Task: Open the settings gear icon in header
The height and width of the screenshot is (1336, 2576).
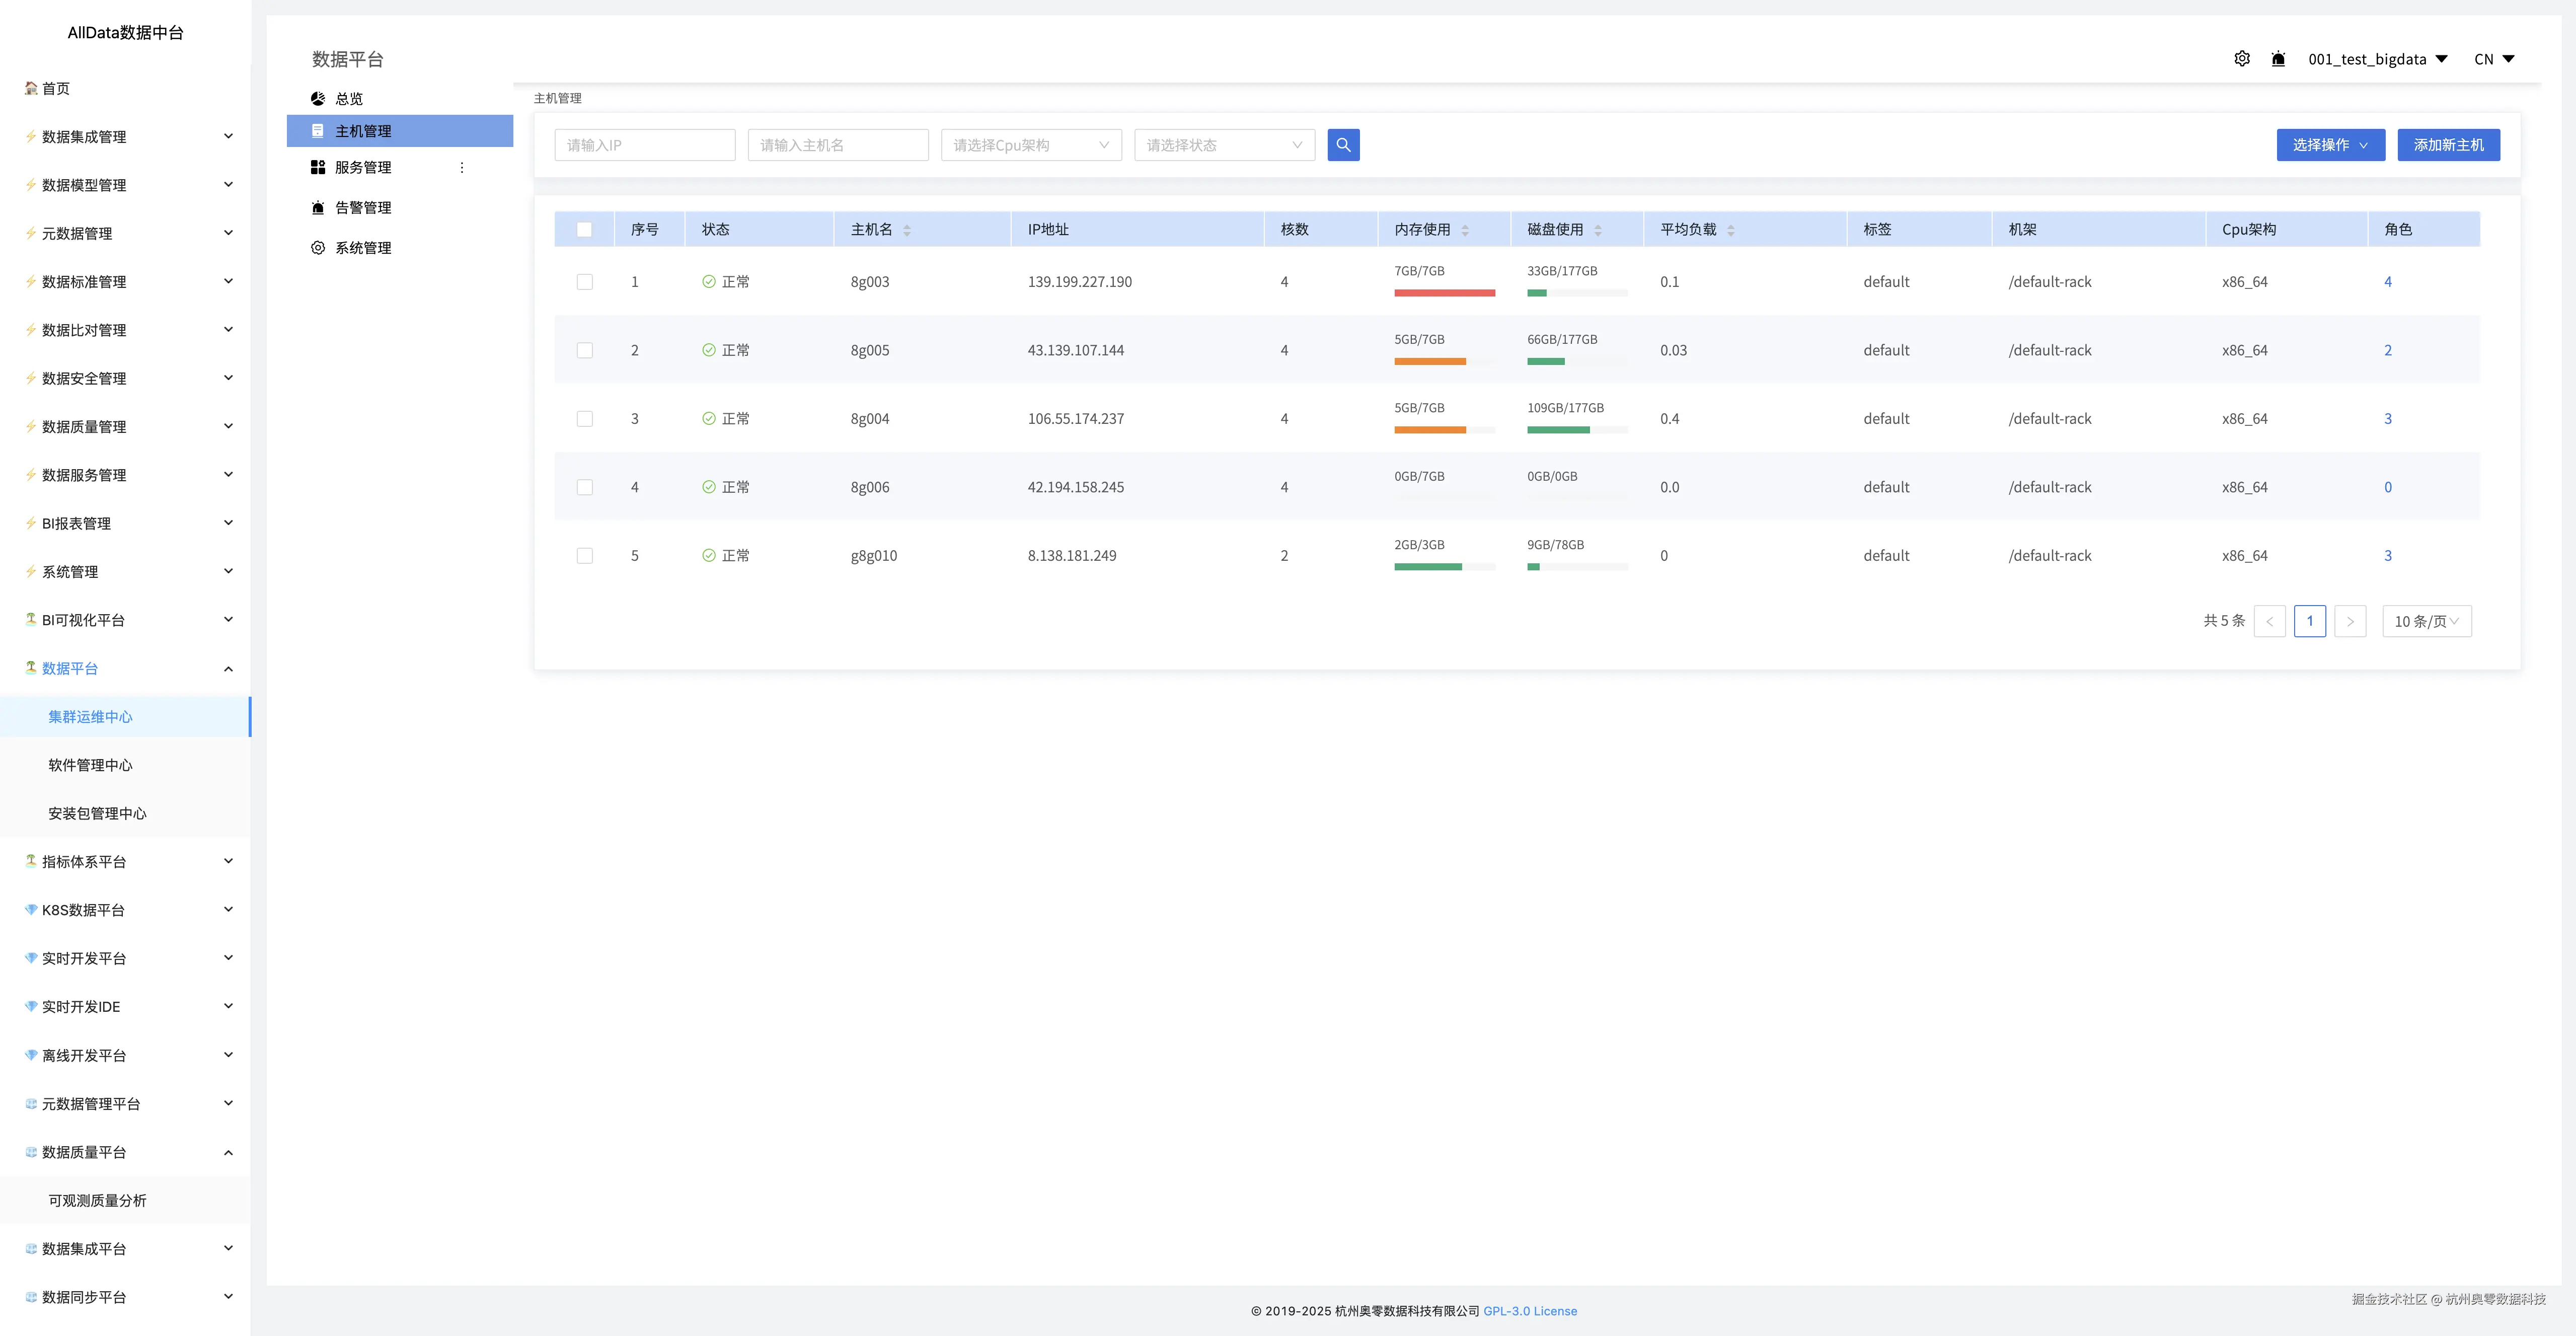Action: coord(2242,59)
